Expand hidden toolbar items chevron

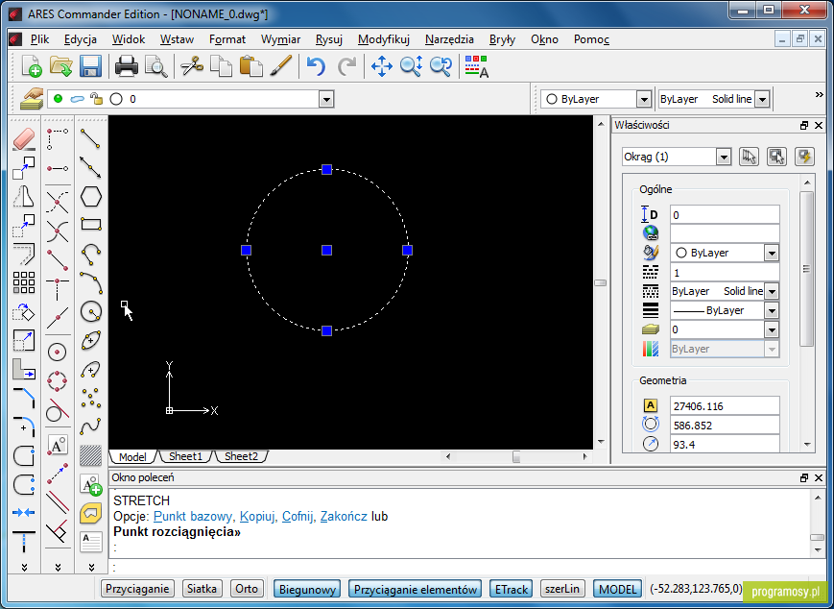coord(819,95)
